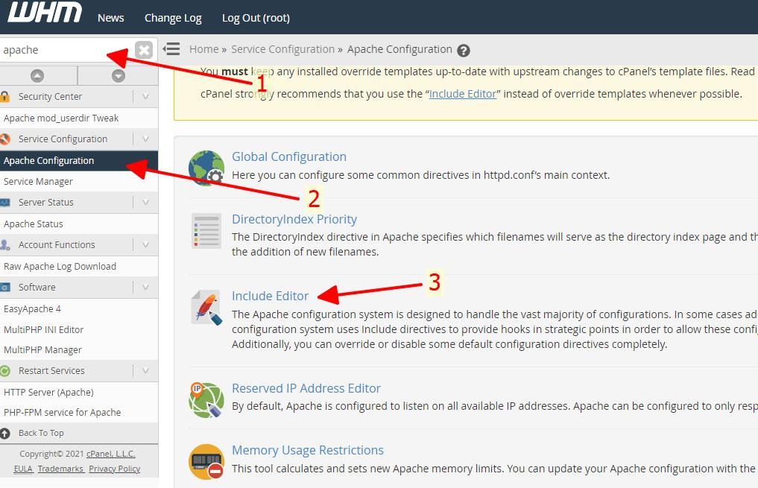The width and height of the screenshot is (758, 488).
Task: Open EasyApache 4
Action: pyautogui.click(x=32, y=309)
